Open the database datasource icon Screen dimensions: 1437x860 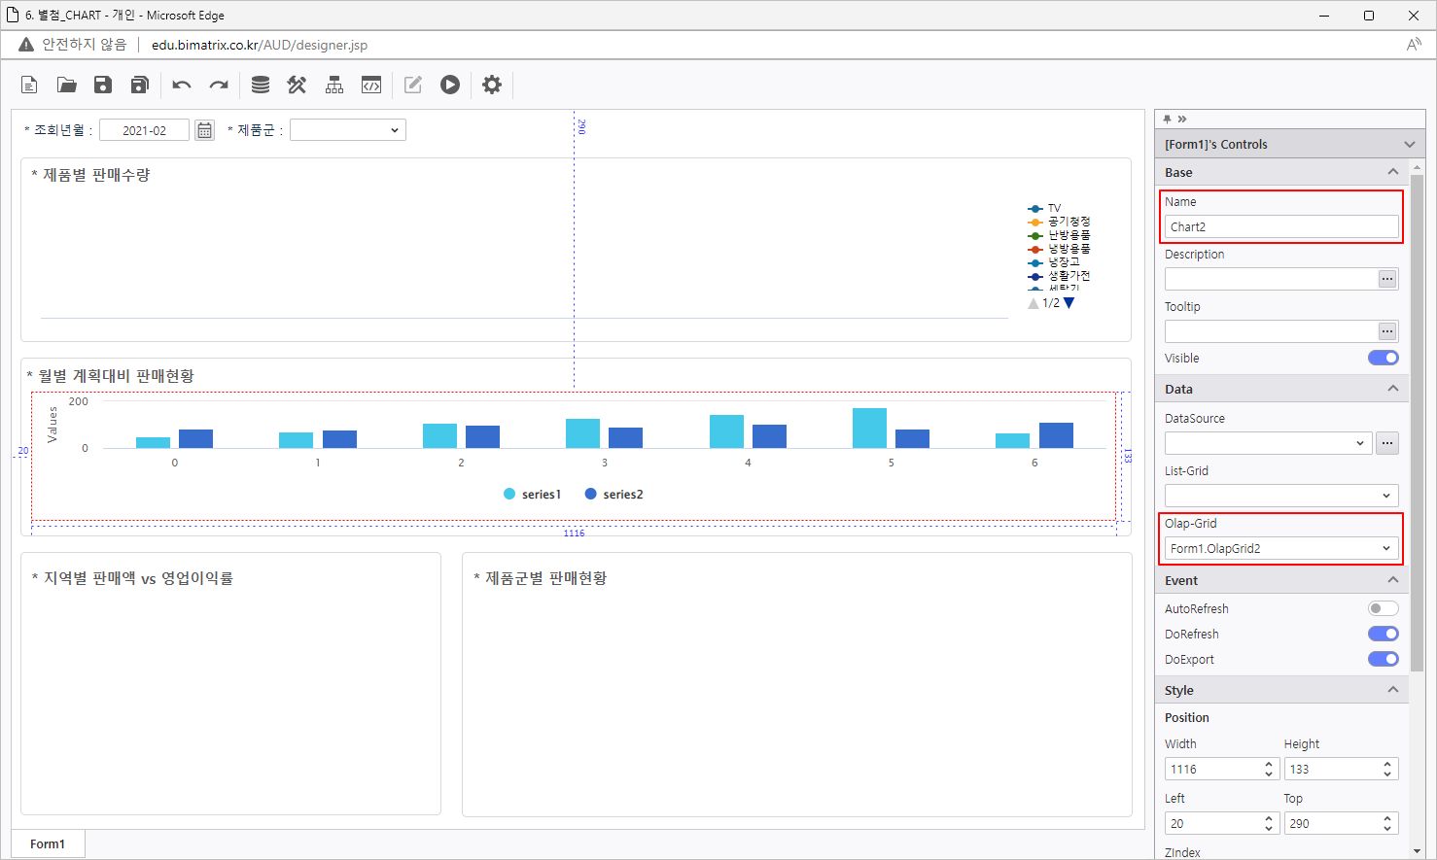coord(261,86)
